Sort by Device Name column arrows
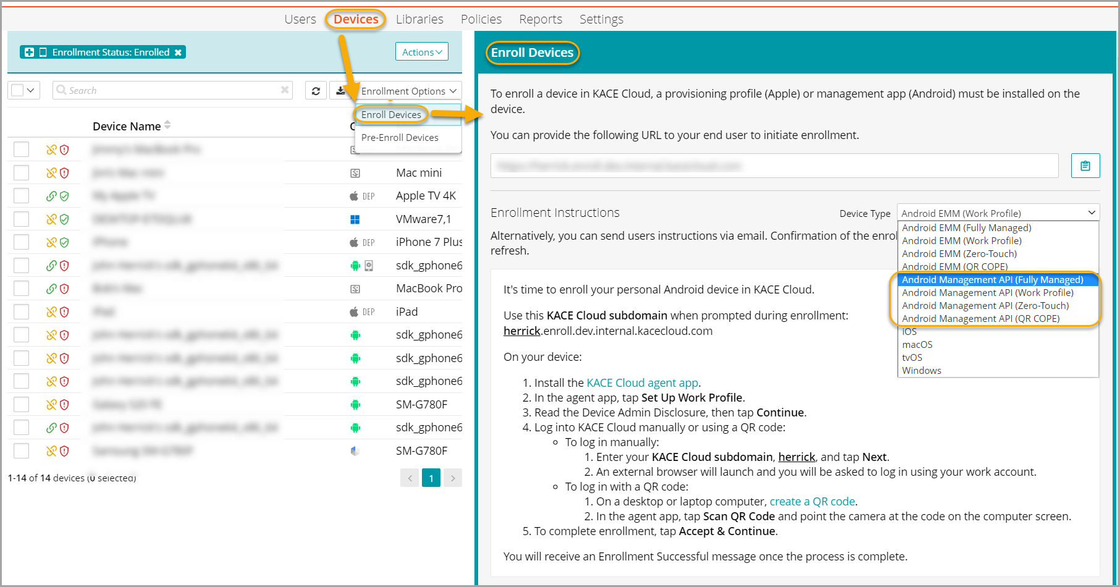 (x=167, y=125)
